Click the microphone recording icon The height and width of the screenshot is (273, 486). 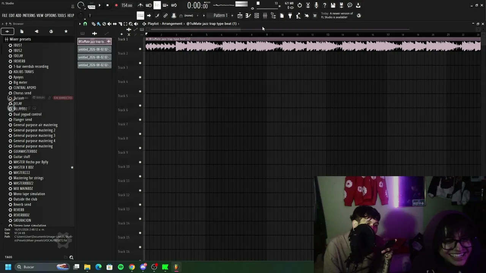pos(316,5)
